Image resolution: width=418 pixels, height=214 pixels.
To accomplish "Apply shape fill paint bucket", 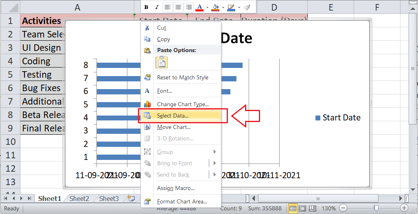I will (x=215, y=7).
